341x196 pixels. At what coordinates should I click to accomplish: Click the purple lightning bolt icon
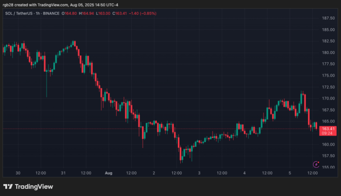pyautogui.click(x=316, y=164)
